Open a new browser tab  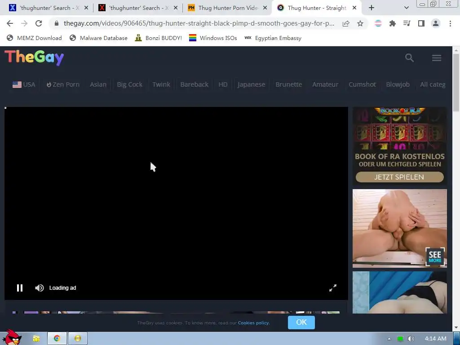(372, 8)
